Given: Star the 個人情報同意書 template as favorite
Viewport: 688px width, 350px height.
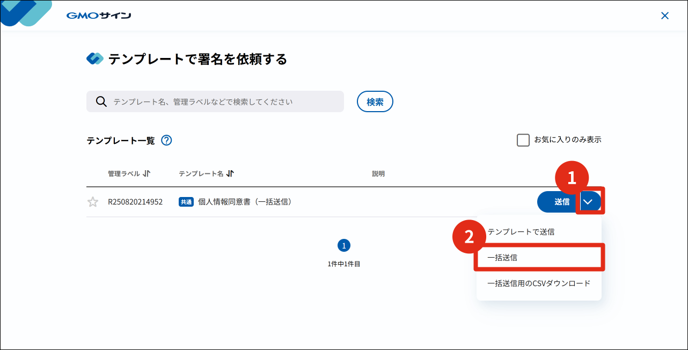Looking at the screenshot, I should click(93, 202).
